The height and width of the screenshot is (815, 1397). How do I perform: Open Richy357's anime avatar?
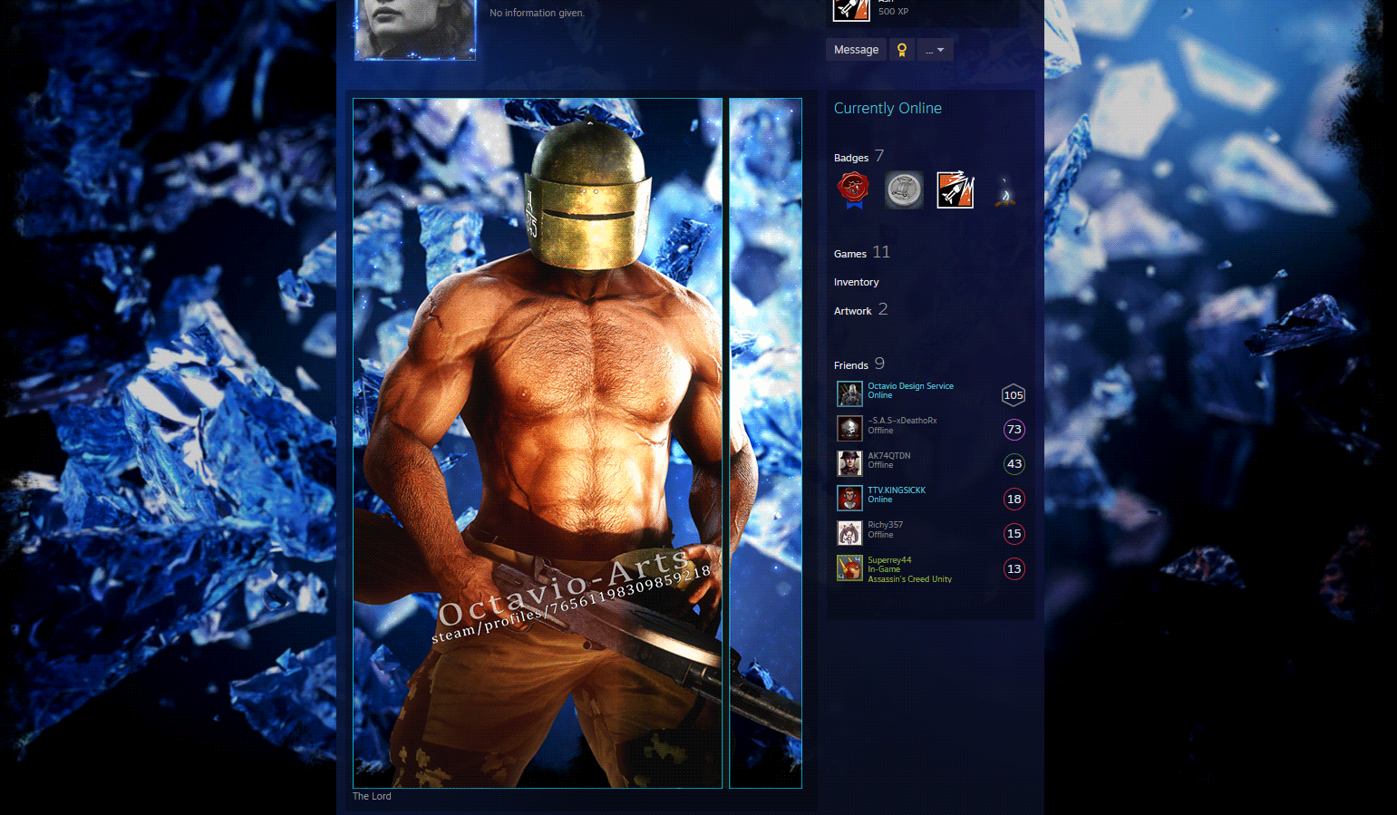(x=849, y=533)
